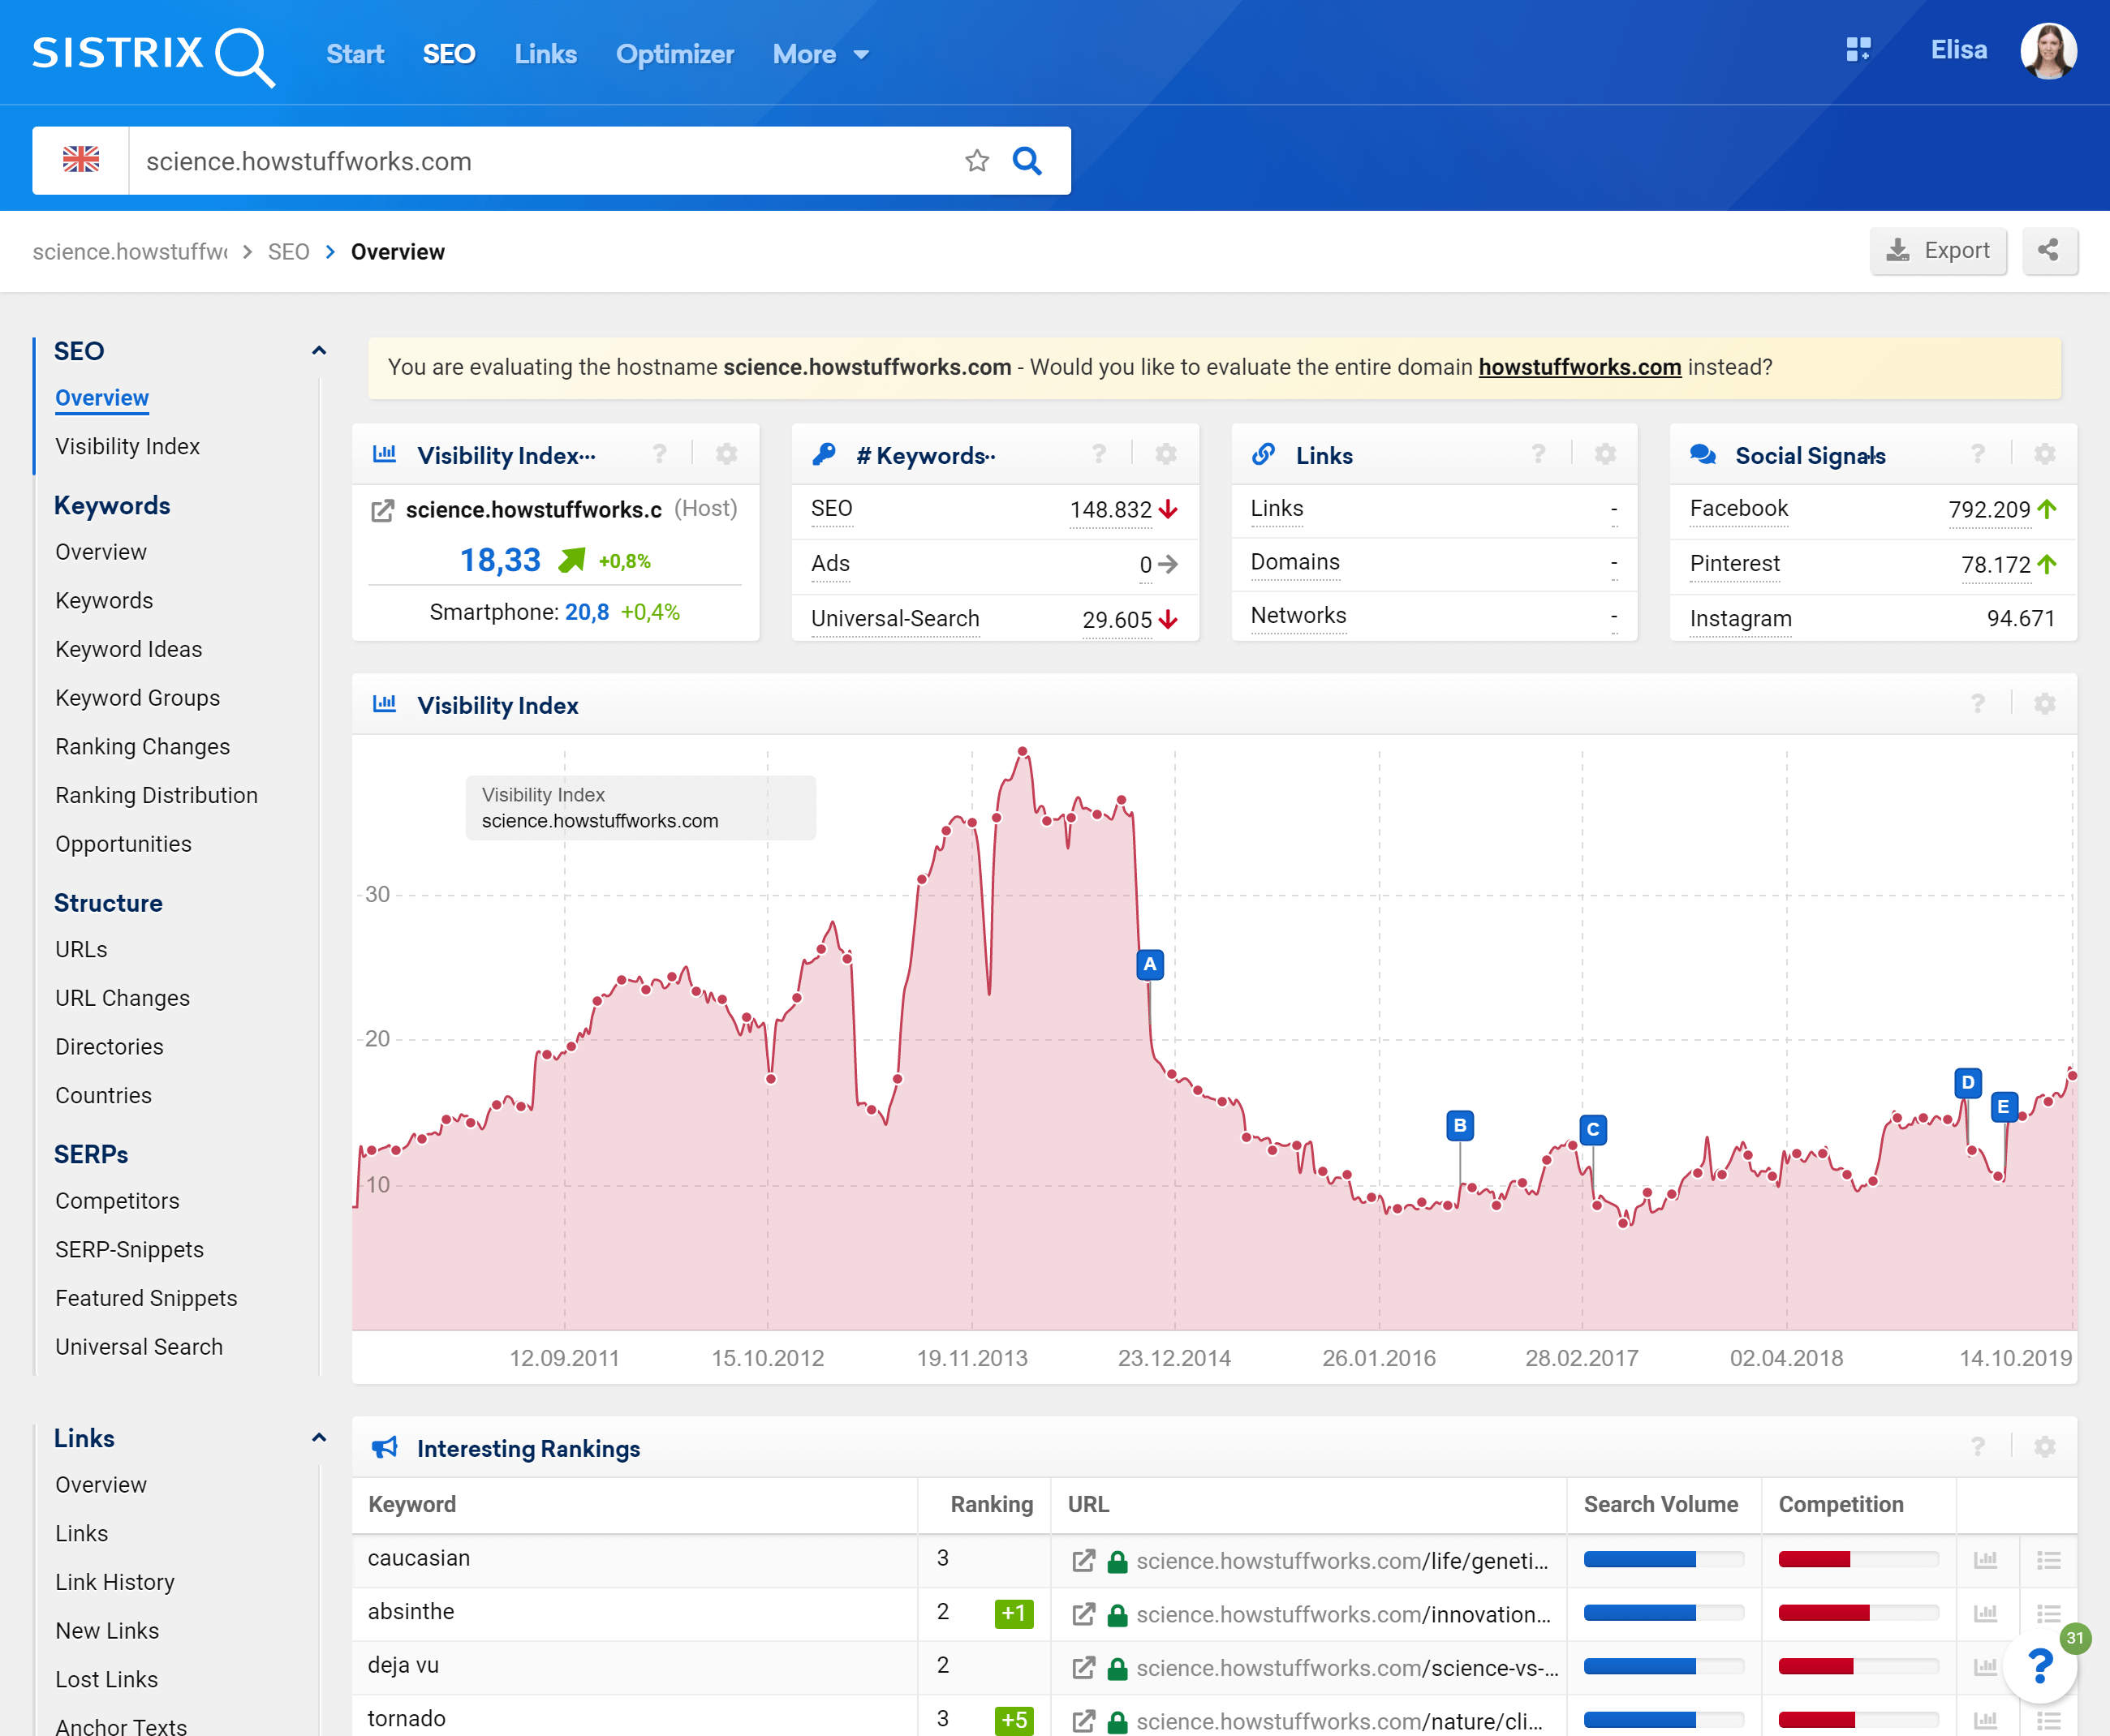Click the domain search input field
Viewport: 2110px width, 1736px height.
tap(540, 161)
